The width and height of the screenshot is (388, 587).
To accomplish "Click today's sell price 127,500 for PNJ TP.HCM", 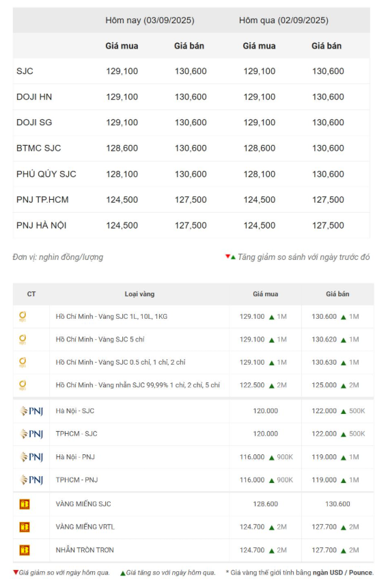I will [191, 200].
